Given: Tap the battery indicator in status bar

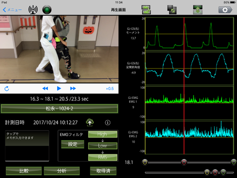Looking at the screenshot, I should click(233, 2).
